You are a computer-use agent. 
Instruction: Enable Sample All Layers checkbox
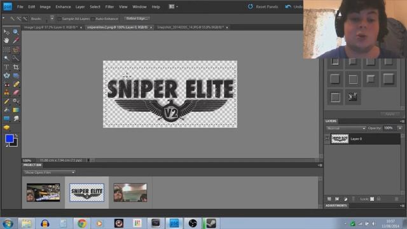[x=59, y=18]
